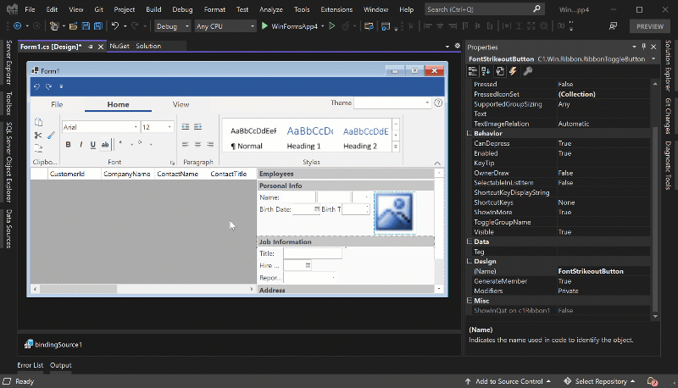The image size is (678, 388).
Task: Select bindingSource1 in the component tray
Action: tap(53, 344)
